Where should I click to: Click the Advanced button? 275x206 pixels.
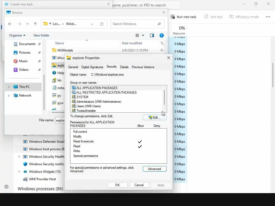tap(154, 169)
